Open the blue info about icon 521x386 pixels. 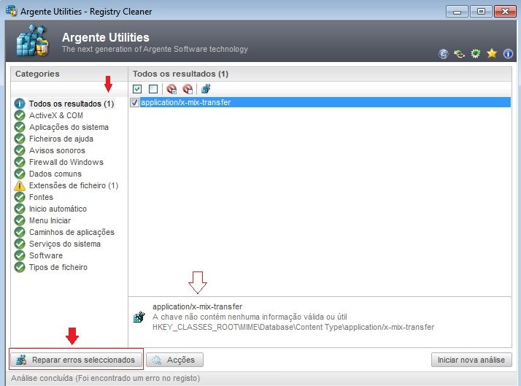508,53
